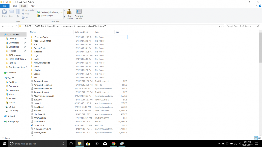Viewport: 262px width, 147px height.
Task: Select the _CommonRedist folder
Action: [79, 37]
